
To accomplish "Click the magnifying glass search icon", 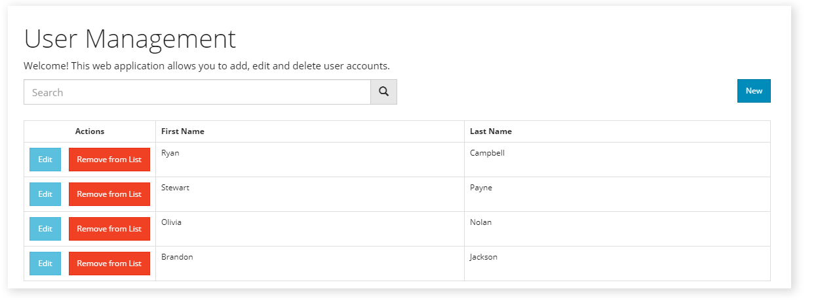I will pos(383,92).
